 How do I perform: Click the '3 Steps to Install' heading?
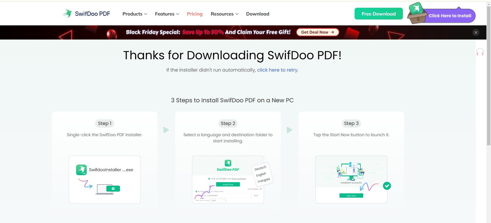[x=232, y=100]
